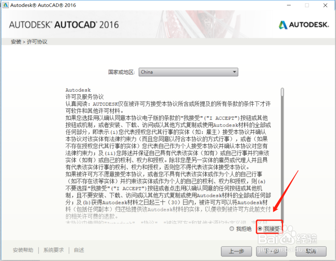Open the 自述 readme link
The width and height of the screenshot is (336, 261).
[x=79, y=250]
